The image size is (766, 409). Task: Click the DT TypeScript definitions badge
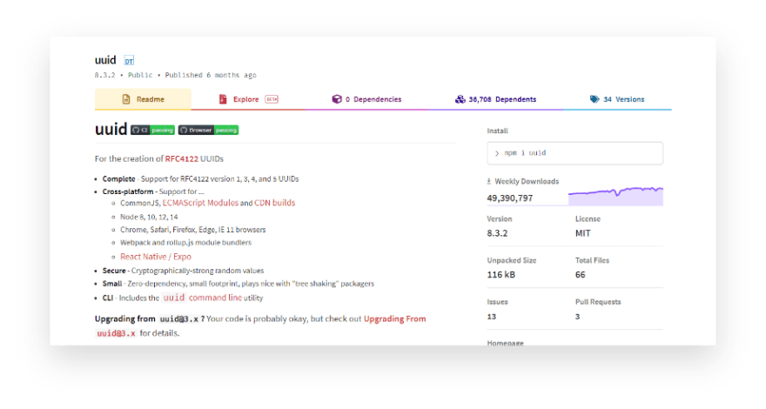coord(129,61)
